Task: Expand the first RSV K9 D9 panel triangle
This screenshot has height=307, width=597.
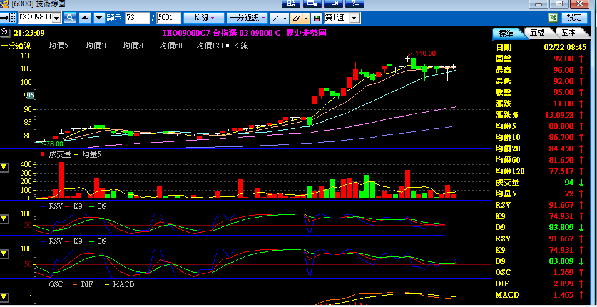Action: point(4,219)
